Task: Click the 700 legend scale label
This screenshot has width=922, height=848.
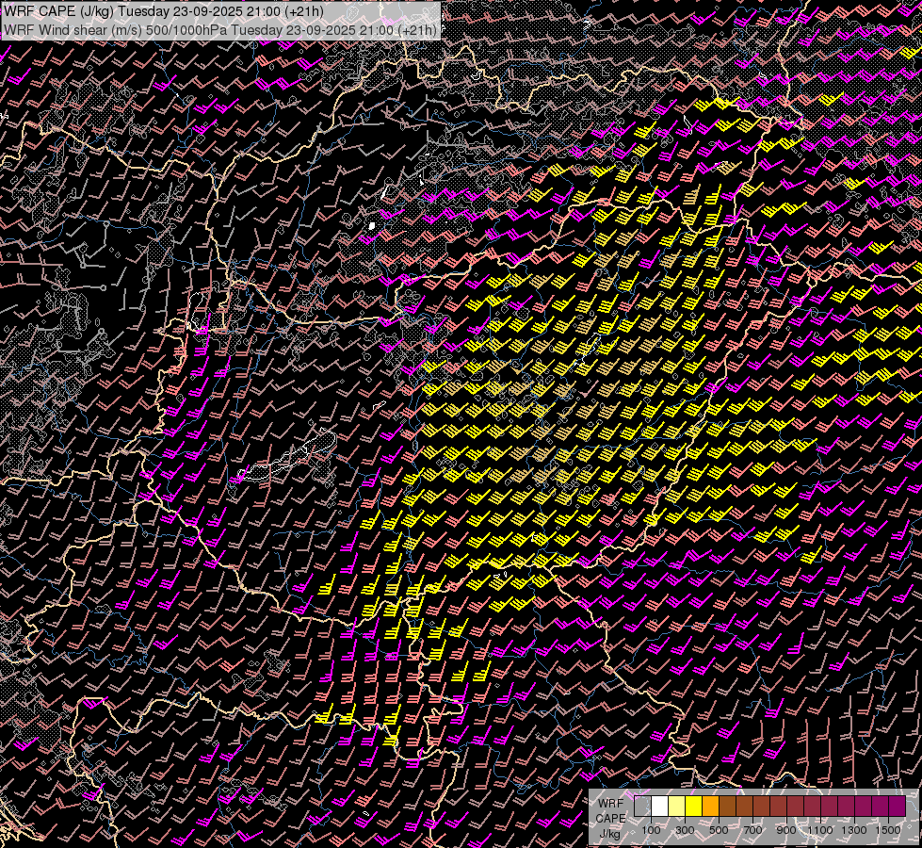Action: pos(752,830)
